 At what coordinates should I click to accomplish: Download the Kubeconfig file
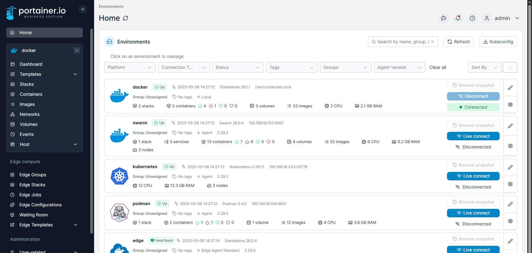[498, 42]
